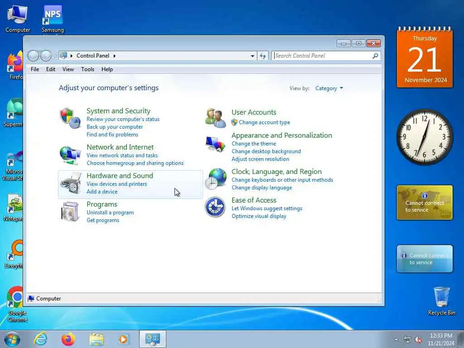Select the Google Chrome desktop shortcut

tap(17, 304)
